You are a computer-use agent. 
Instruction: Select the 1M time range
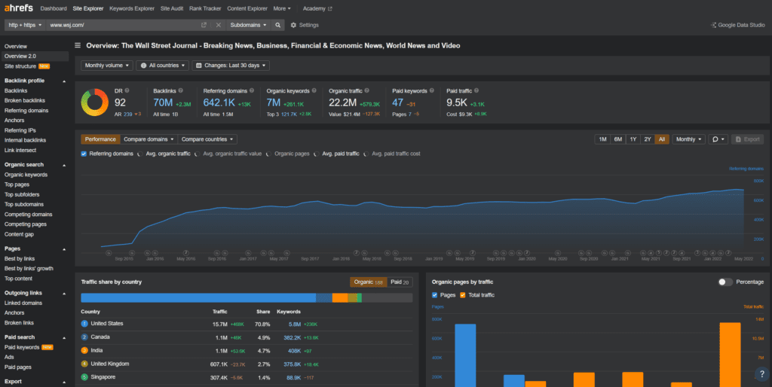(602, 139)
